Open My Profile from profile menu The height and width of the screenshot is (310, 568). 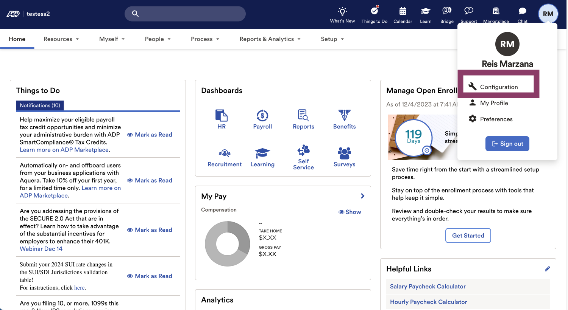488,103
